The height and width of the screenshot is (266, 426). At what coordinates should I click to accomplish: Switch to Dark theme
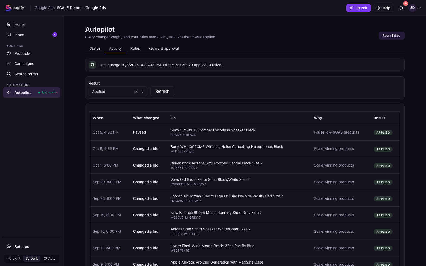(32, 259)
